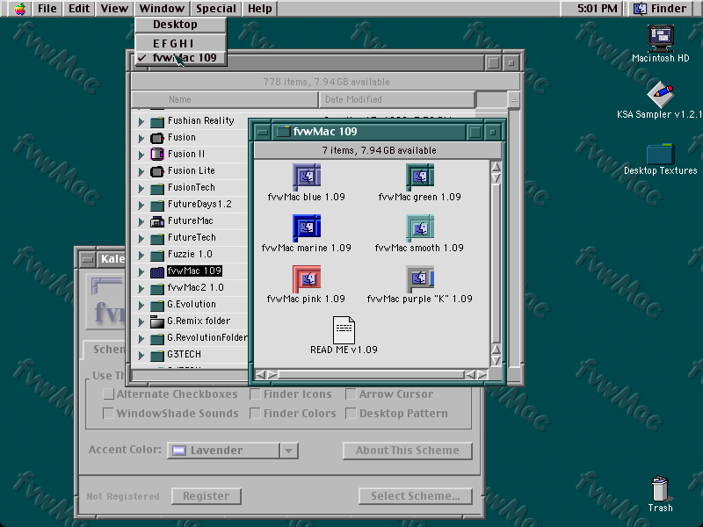Screen dimensions: 703x527
Task: Toggle the Finder Icons checkbox
Action: click(x=255, y=394)
